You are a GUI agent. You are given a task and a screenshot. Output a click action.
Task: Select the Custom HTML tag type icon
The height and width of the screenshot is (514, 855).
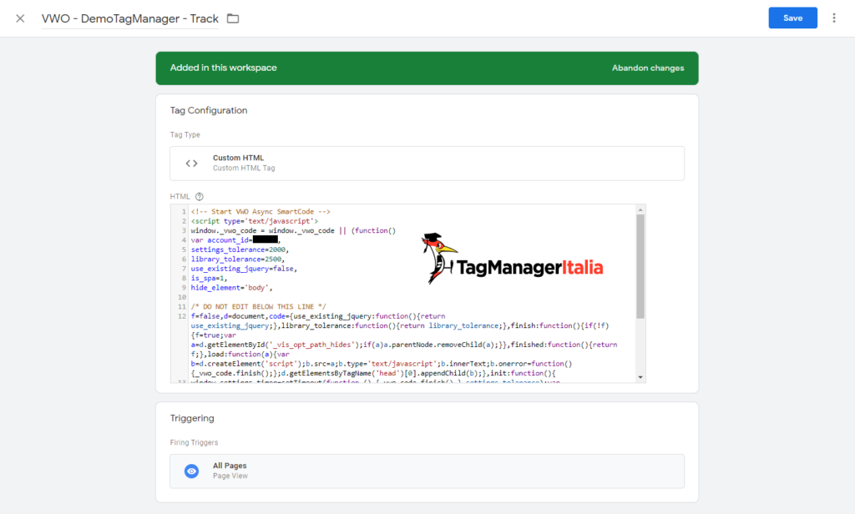coord(194,162)
